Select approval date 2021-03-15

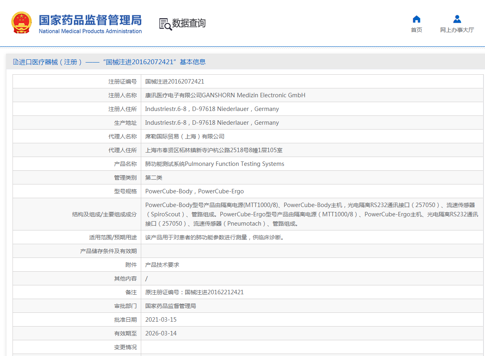(x=161, y=320)
